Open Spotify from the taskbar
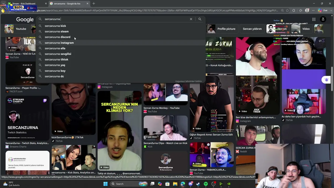 [206, 184]
